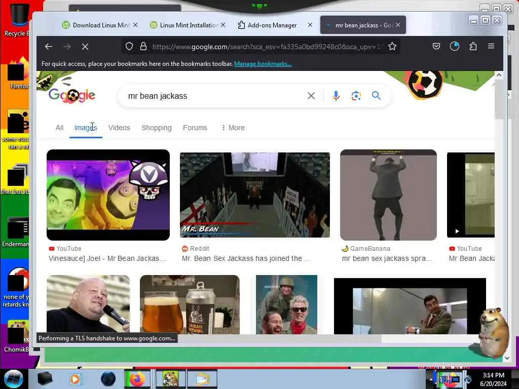
Task: Click the taskbar clock showing 3:14 PM
Action: (493, 379)
